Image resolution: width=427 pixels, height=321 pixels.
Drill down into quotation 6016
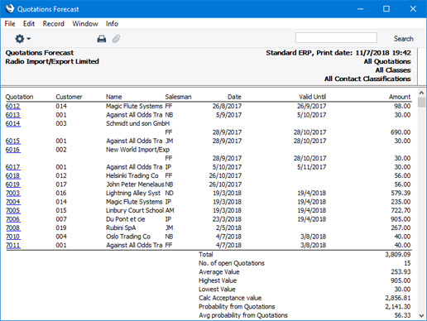[x=12, y=150]
